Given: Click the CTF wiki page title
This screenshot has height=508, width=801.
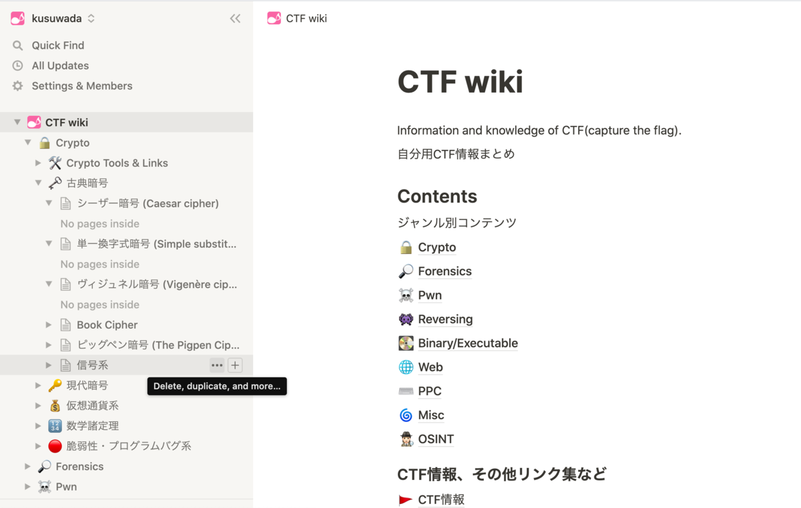Looking at the screenshot, I should coord(461,82).
